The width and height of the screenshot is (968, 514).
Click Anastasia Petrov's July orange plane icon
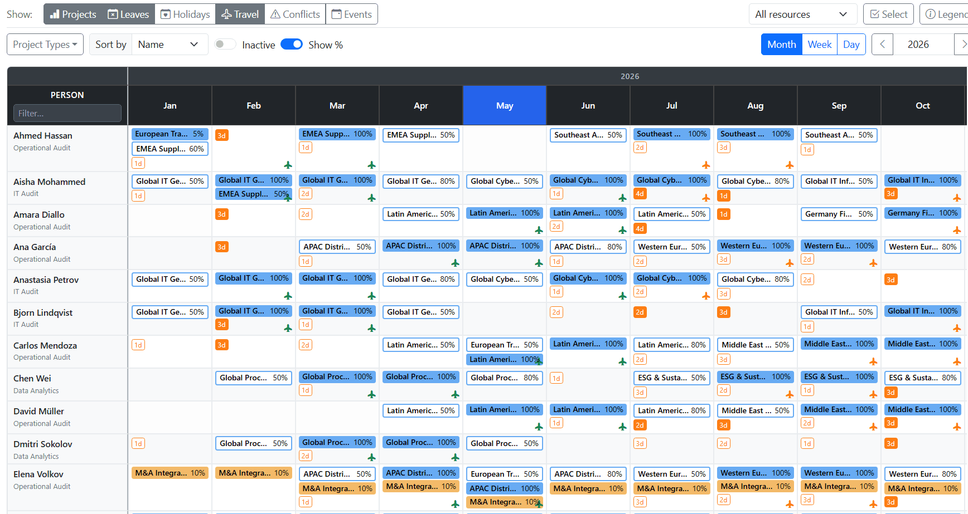(x=706, y=296)
